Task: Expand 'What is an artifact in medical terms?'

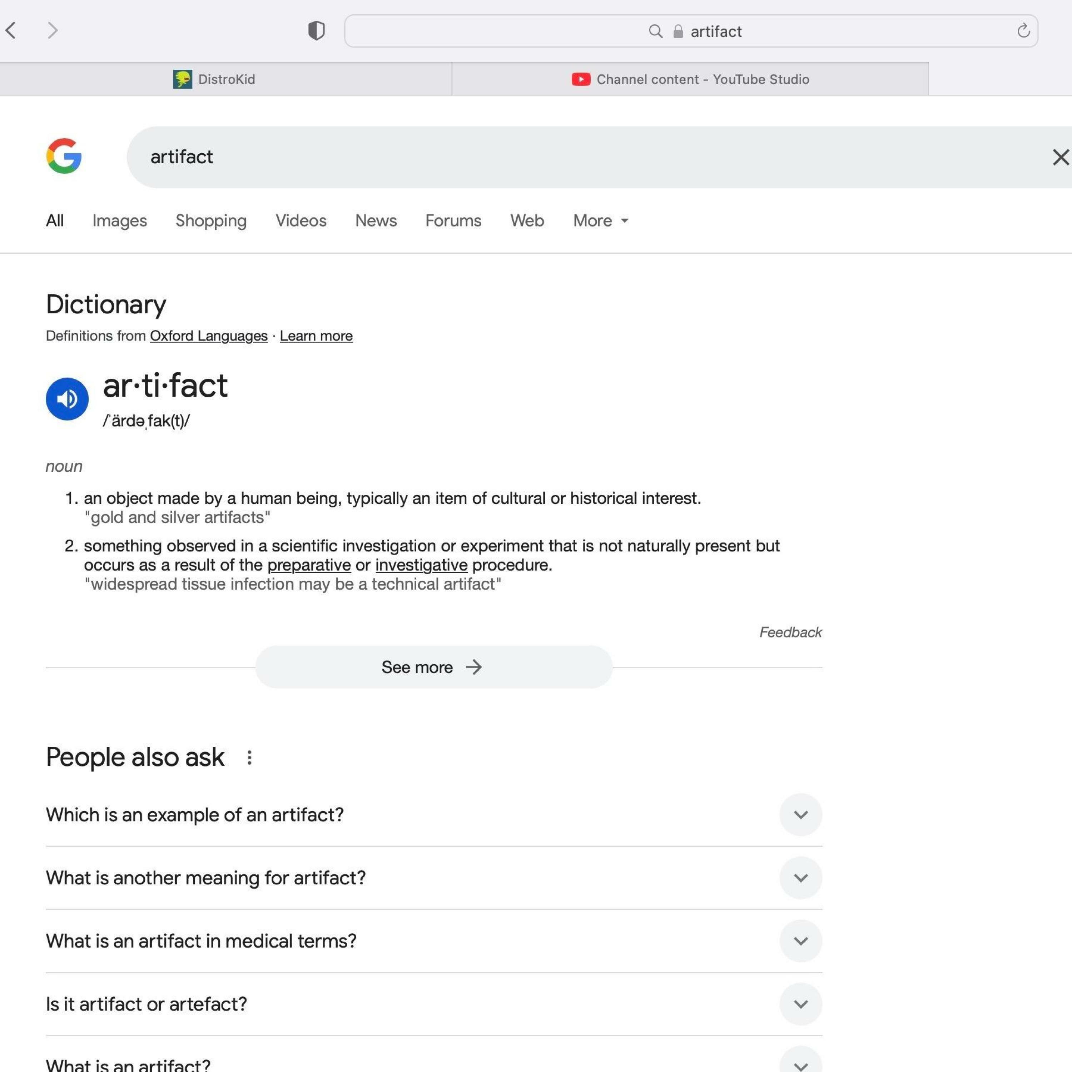Action: coord(800,941)
